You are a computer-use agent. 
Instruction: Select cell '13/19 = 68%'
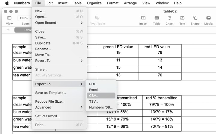click(120, 127)
